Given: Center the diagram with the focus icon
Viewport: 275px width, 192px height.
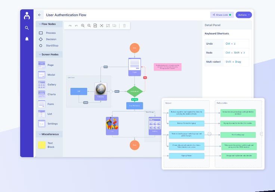Looking at the screenshot, I should point(102,26).
